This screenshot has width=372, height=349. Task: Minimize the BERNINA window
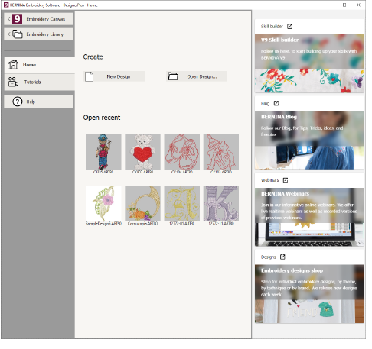pos(331,5)
